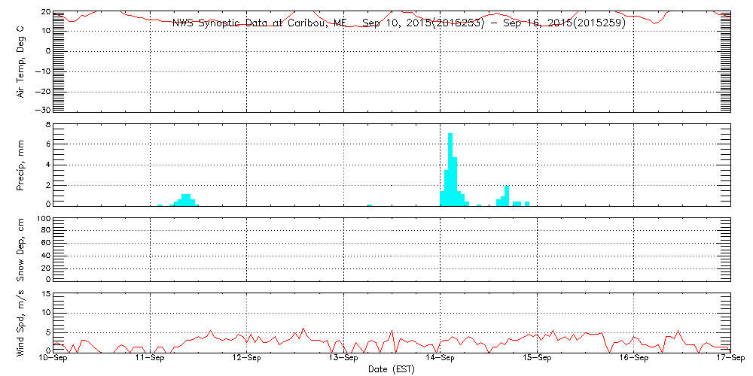Click the "Snow Dep, cm" axis label
The width and height of the screenshot is (753, 376).
pos(21,250)
